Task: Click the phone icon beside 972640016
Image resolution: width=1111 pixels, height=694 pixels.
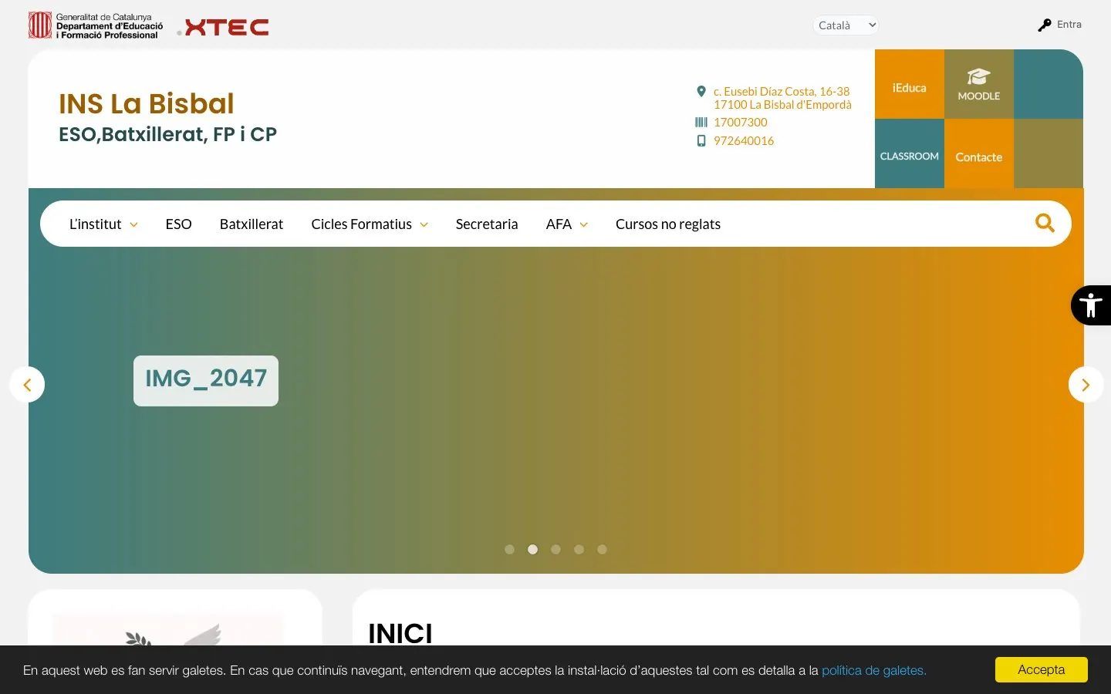Action: tap(701, 141)
